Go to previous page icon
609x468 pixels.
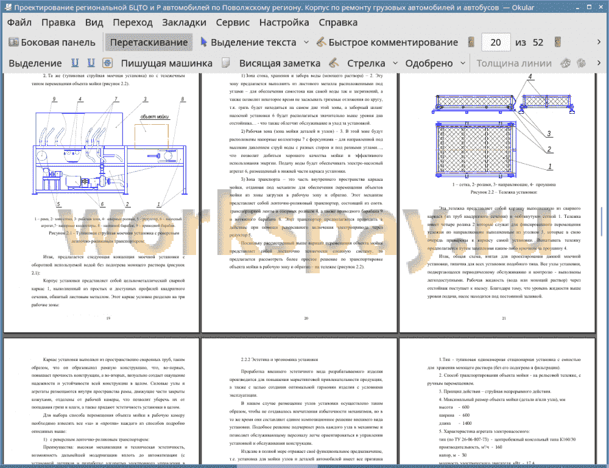[471, 43]
